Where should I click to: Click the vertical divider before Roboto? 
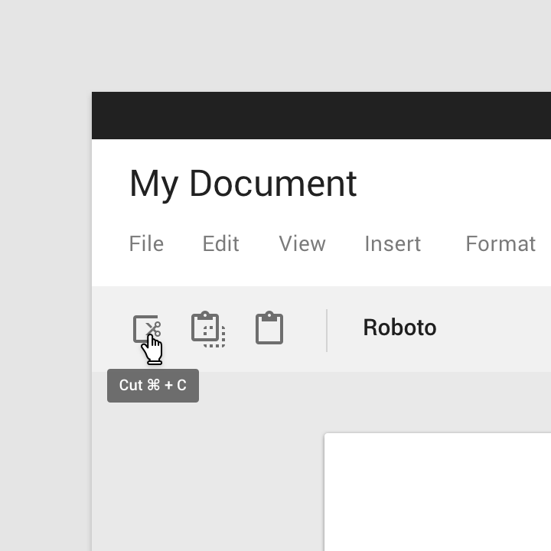[327, 330]
